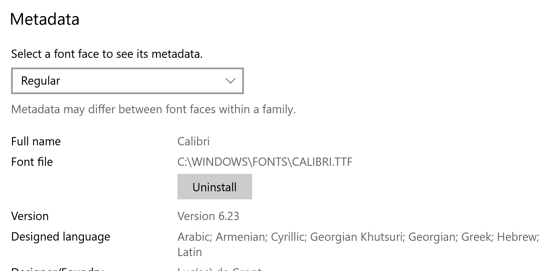Click the Designed language label
Image resolution: width=556 pixels, height=271 pixels.
pos(61,237)
